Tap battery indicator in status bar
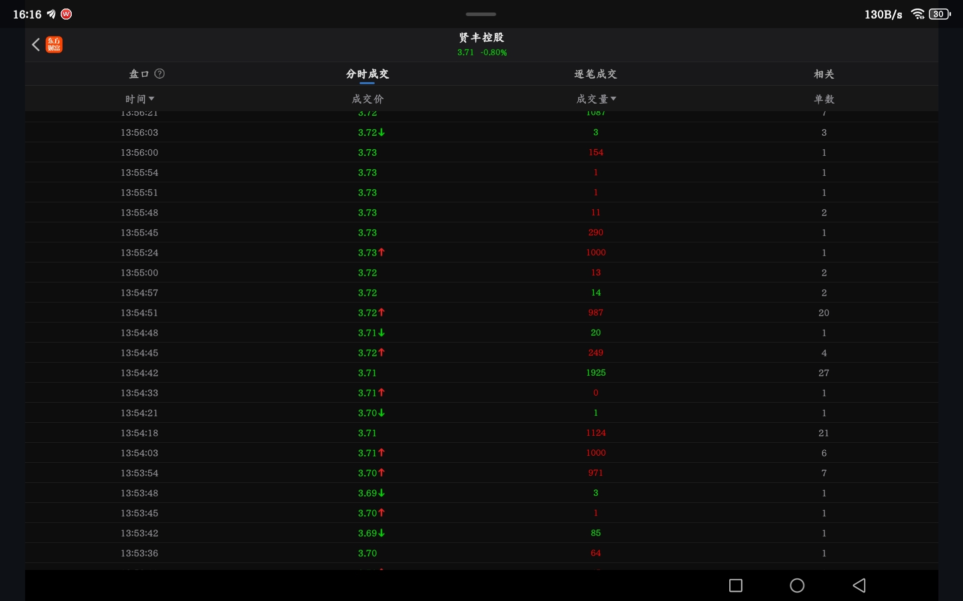 (x=939, y=14)
